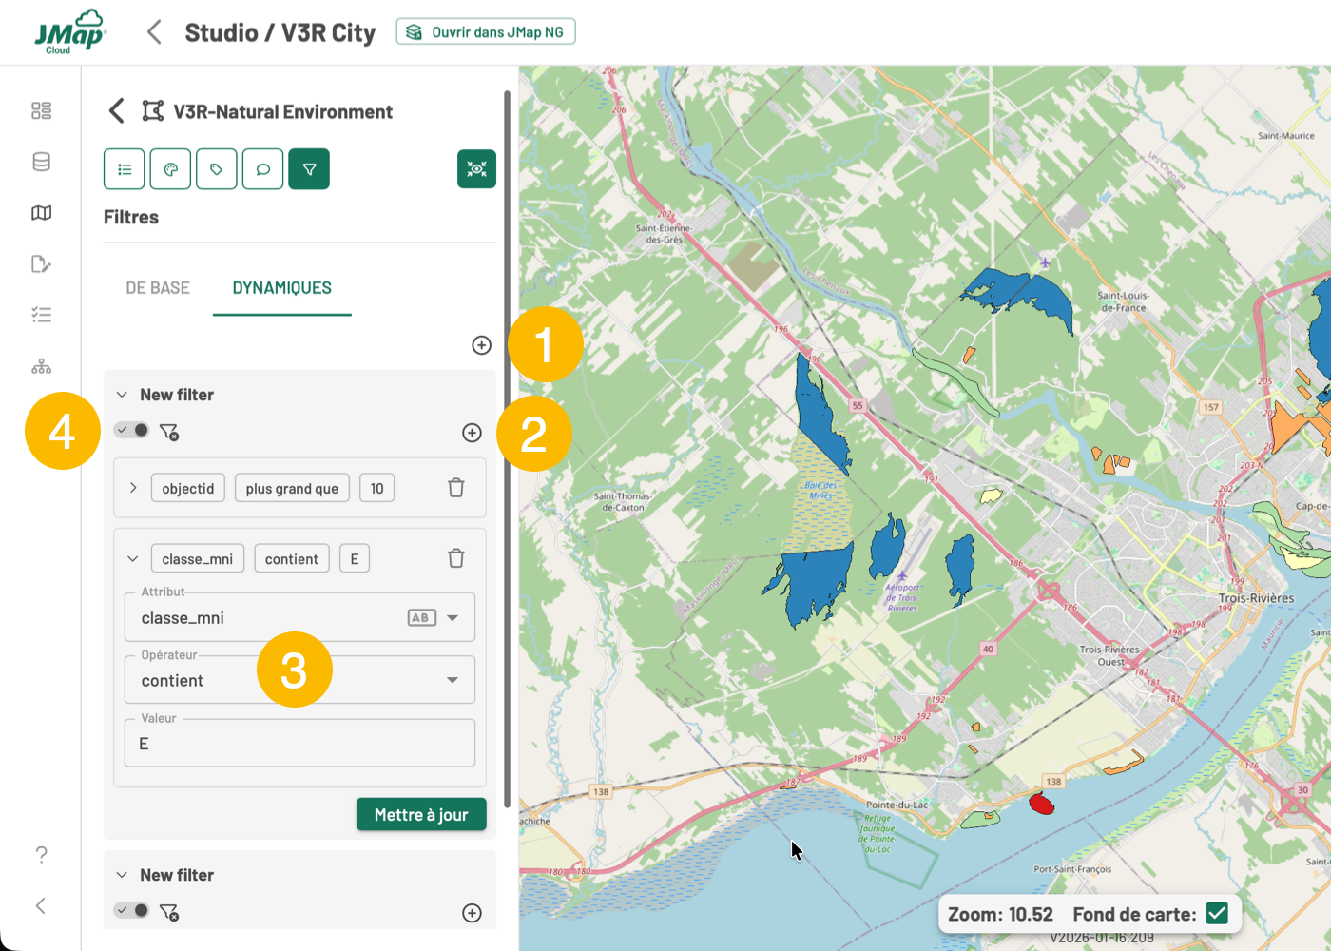The width and height of the screenshot is (1331, 951).
Task: Toggle the first New filter switch
Action: click(x=132, y=431)
